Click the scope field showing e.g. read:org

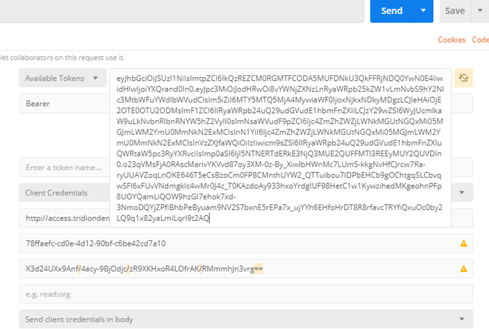[246, 294]
